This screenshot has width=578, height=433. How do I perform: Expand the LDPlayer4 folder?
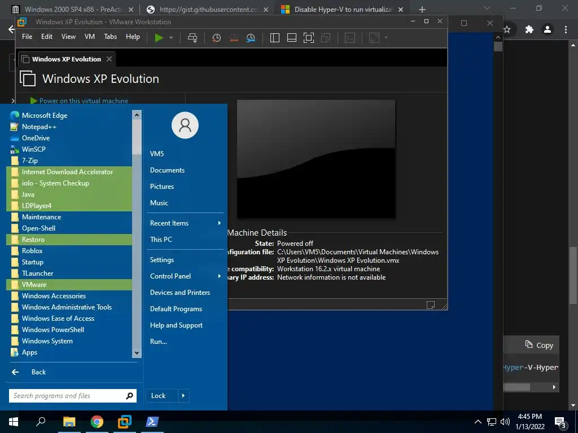[69, 206]
